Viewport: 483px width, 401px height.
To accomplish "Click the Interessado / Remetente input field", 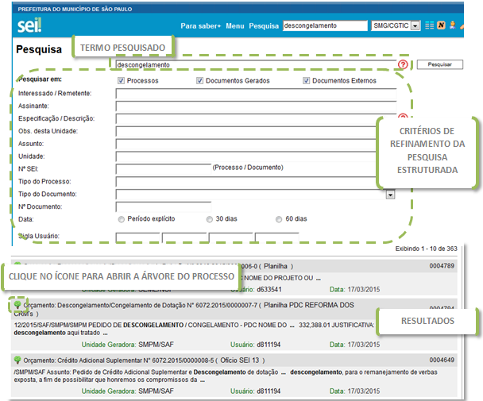I will tap(255, 94).
